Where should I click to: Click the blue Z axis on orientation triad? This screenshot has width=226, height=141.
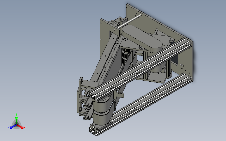(12, 127)
